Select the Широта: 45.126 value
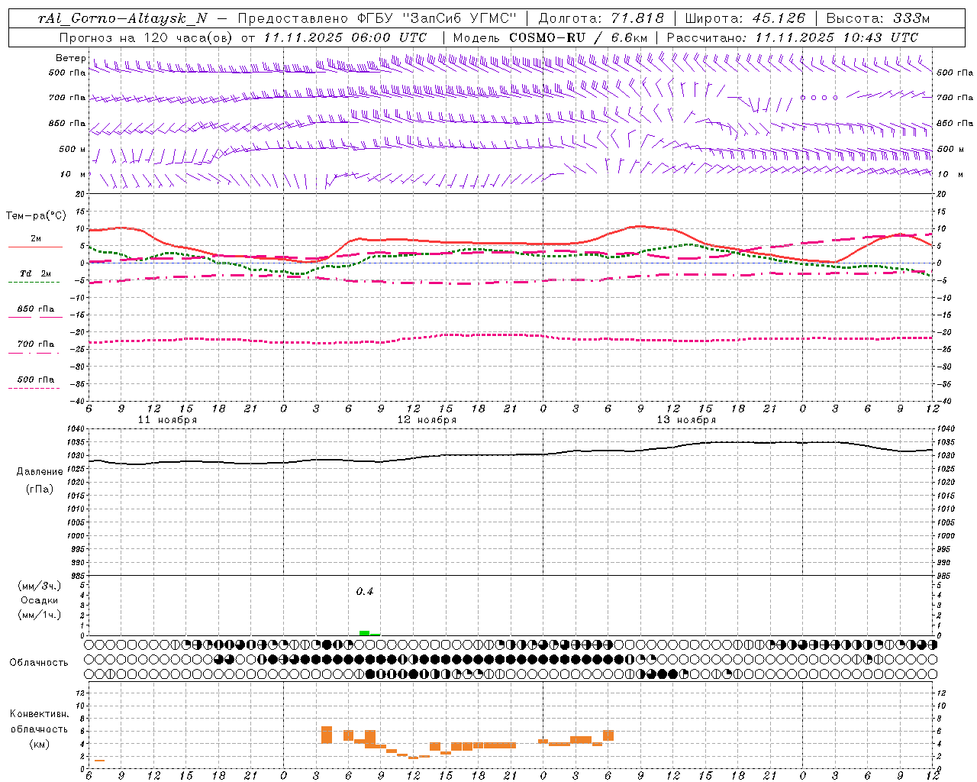Image resolution: width=977 pixels, height=782 pixels. 745,18
